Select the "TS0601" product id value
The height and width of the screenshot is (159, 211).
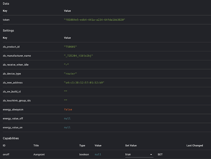click(70, 47)
